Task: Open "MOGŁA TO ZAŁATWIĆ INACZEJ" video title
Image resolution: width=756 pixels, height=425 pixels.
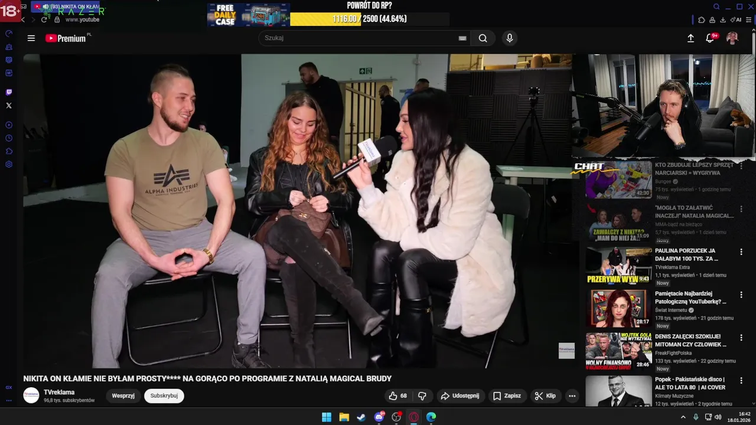Action: pos(693,212)
